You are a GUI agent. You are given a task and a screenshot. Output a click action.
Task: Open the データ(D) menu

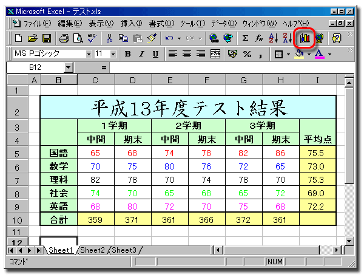[224, 23]
